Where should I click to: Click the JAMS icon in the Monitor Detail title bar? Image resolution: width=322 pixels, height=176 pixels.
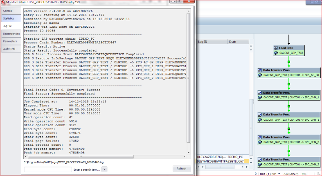(3, 2)
